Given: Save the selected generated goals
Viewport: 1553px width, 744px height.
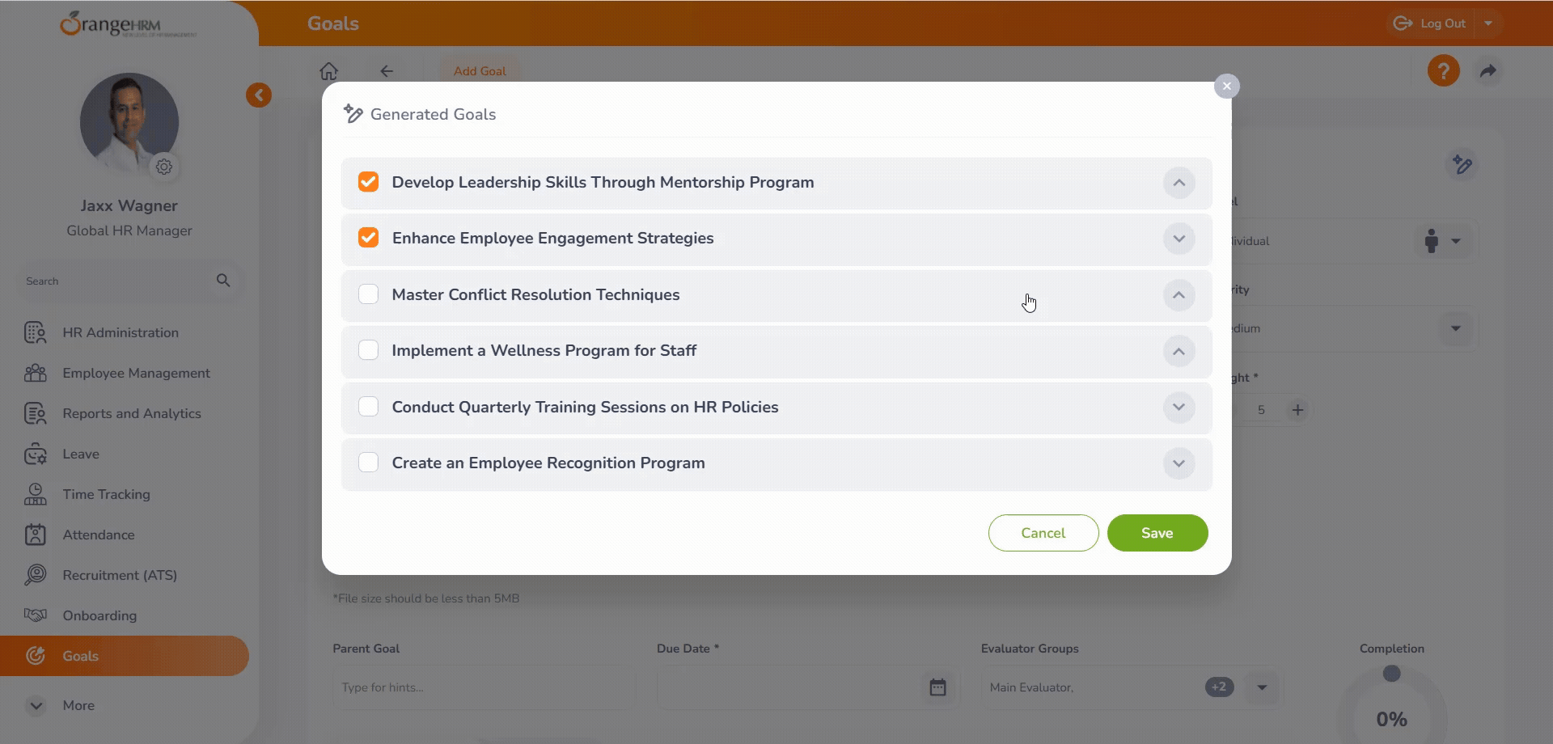Looking at the screenshot, I should pyautogui.click(x=1157, y=533).
